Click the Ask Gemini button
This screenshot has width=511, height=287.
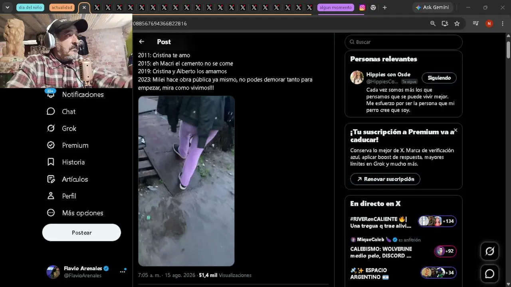point(432,8)
